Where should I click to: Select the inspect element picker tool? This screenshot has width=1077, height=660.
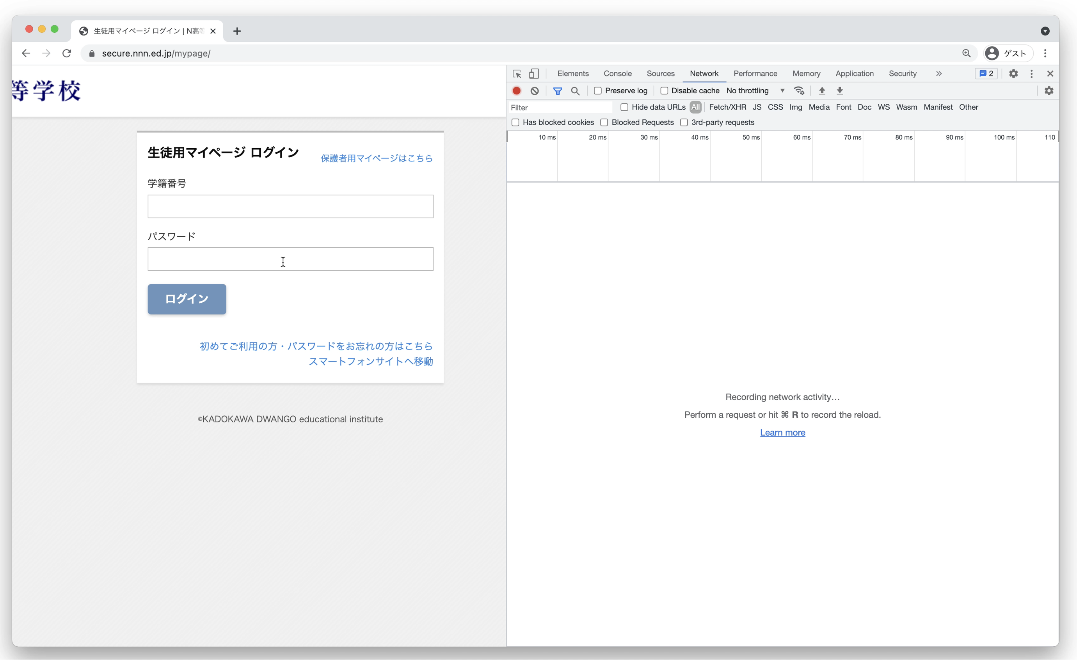coord(517,74)
